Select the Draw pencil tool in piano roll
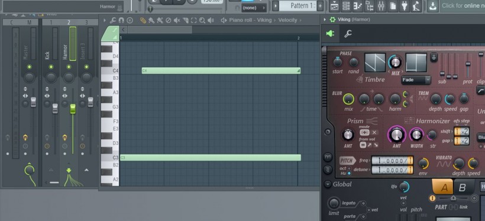Image resolution: width=485 pixels, height=221 pixels. click(x=143, y=21)
